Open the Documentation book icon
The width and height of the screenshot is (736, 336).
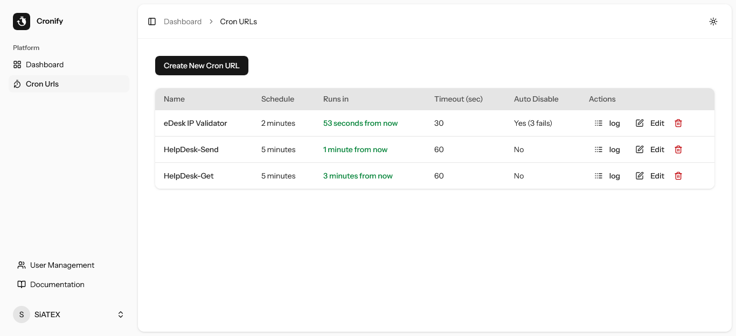[x=22, y=284]
